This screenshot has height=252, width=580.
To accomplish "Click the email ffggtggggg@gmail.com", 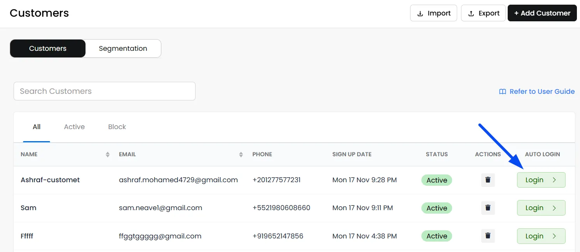I will pos(160,236).
